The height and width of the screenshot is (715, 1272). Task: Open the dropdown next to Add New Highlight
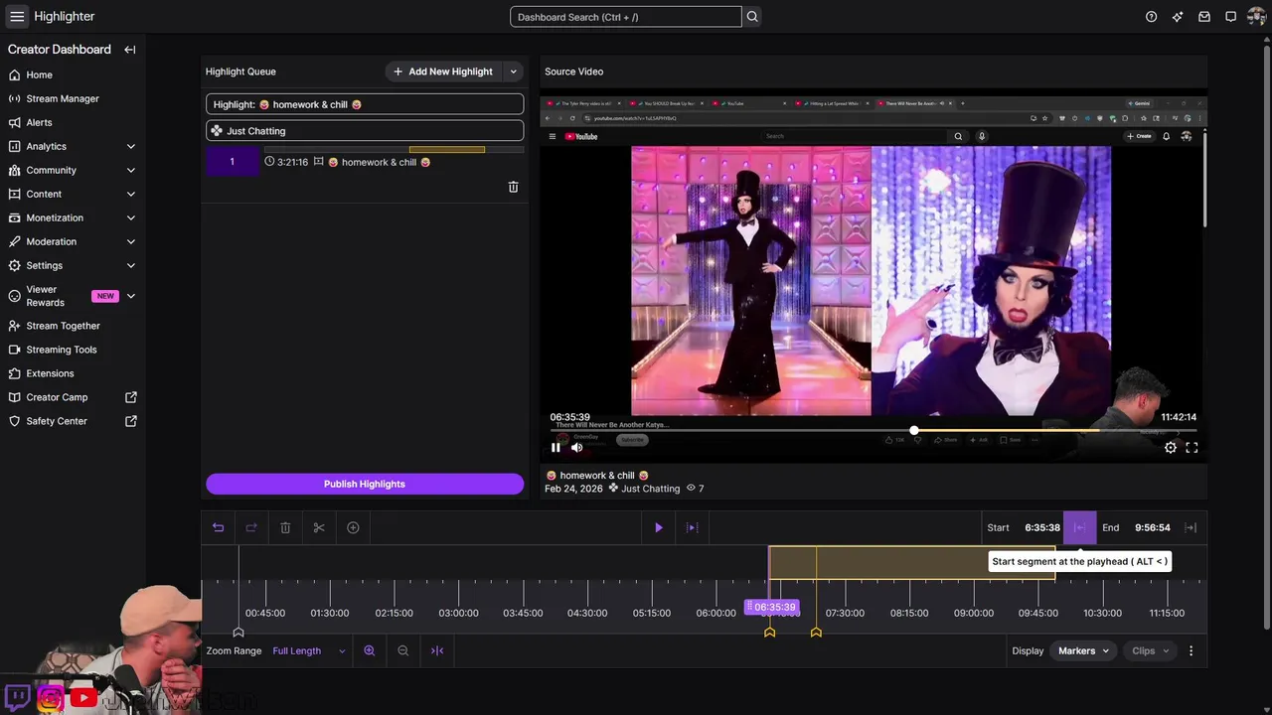click(x=513, y=71)
